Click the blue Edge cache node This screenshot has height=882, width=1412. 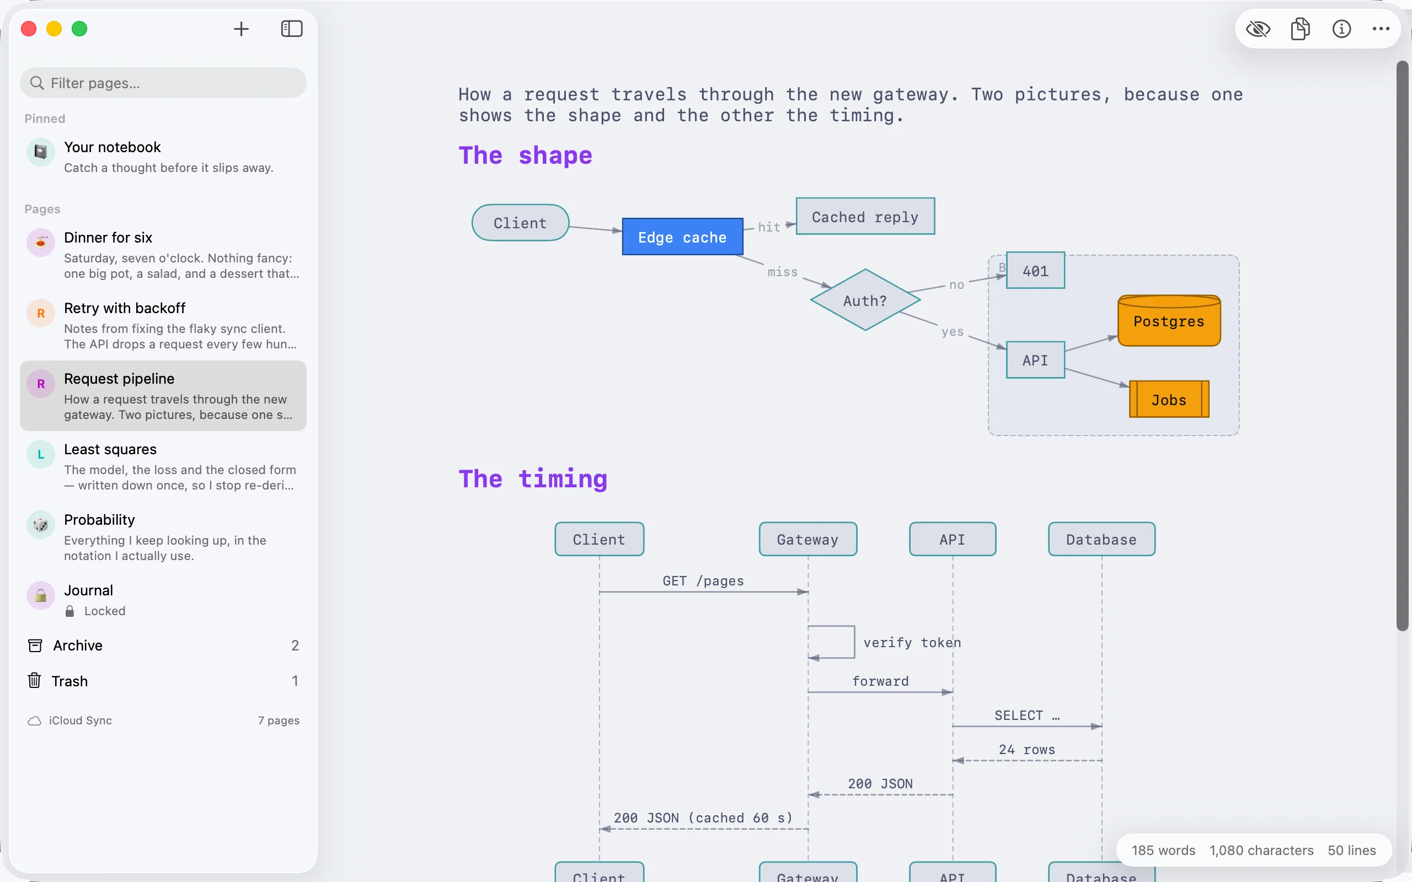(683, 237)
